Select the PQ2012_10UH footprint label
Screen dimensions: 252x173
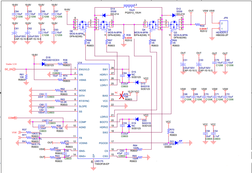point(133,13)
